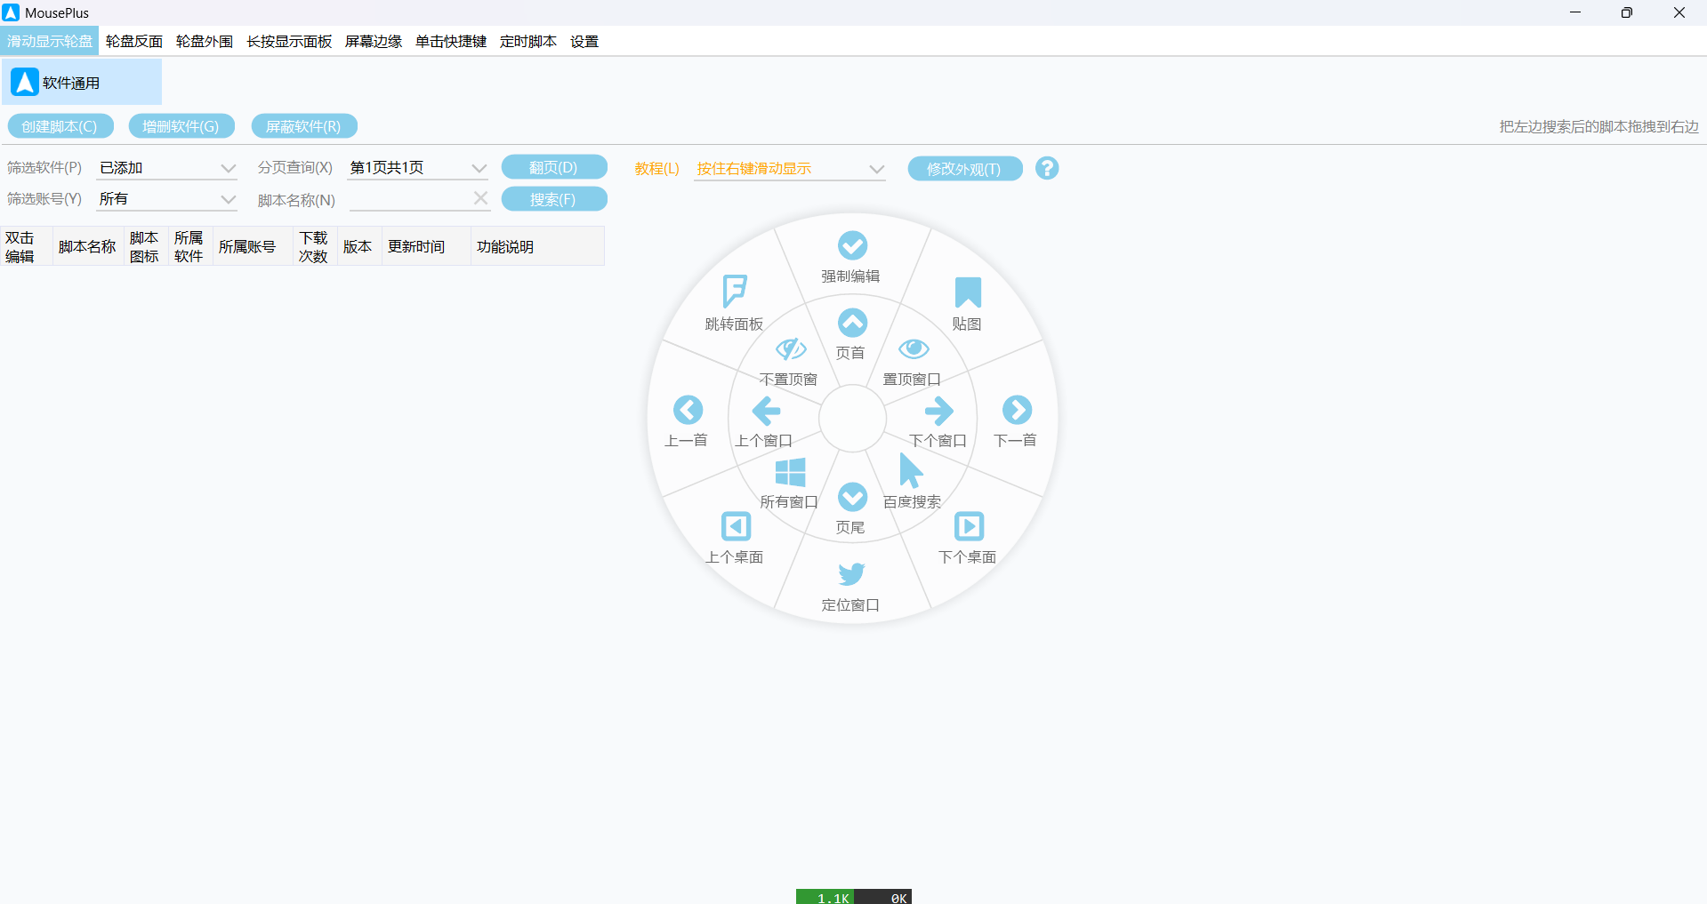Switch to the 轮盘反面 tab
1707x904 pixels.
(x=134, y=42)
